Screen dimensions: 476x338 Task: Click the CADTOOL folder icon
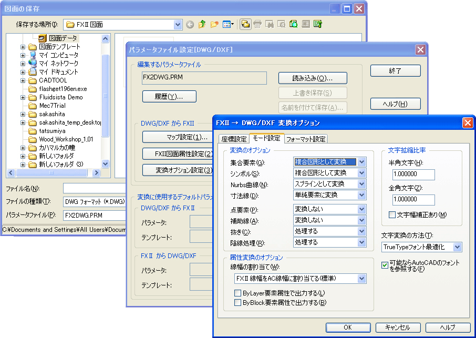[33, 80]
